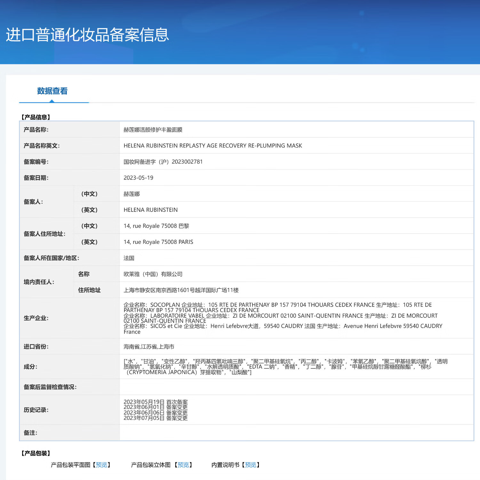Click the 备案日期 date 2023-05-19
The image size is (480, 480).
click(x=139, y=178)
